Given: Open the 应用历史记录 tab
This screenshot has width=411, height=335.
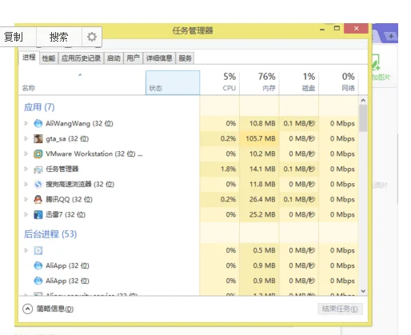Looking at the screenshot, I should click(x=81, y=58).
